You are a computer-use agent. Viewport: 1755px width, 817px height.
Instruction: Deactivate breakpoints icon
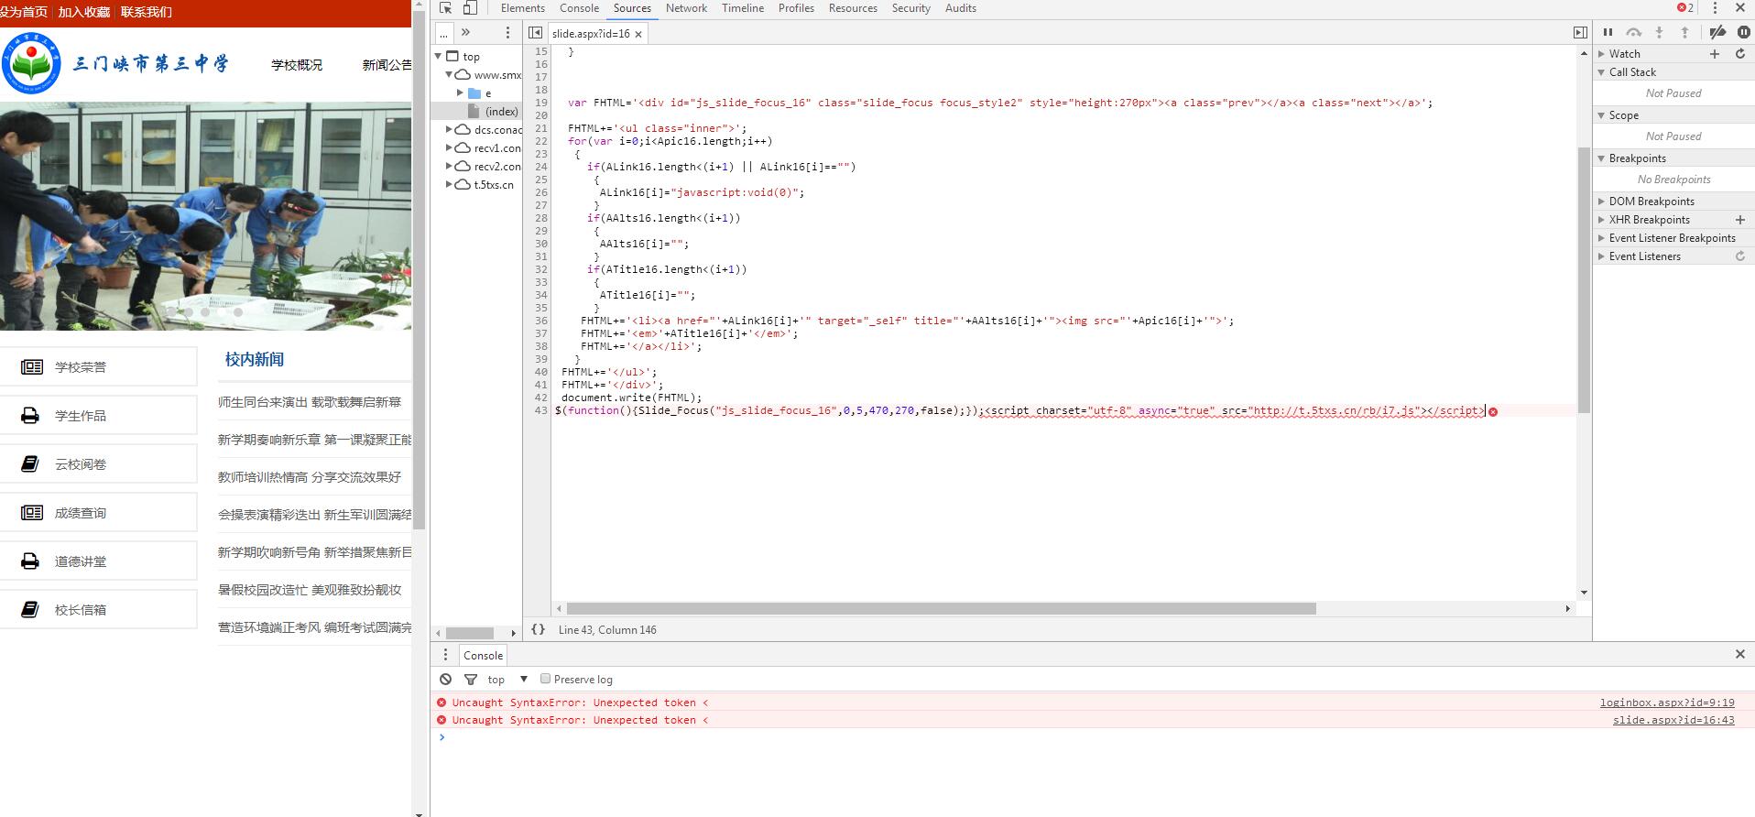(1717, 32)
